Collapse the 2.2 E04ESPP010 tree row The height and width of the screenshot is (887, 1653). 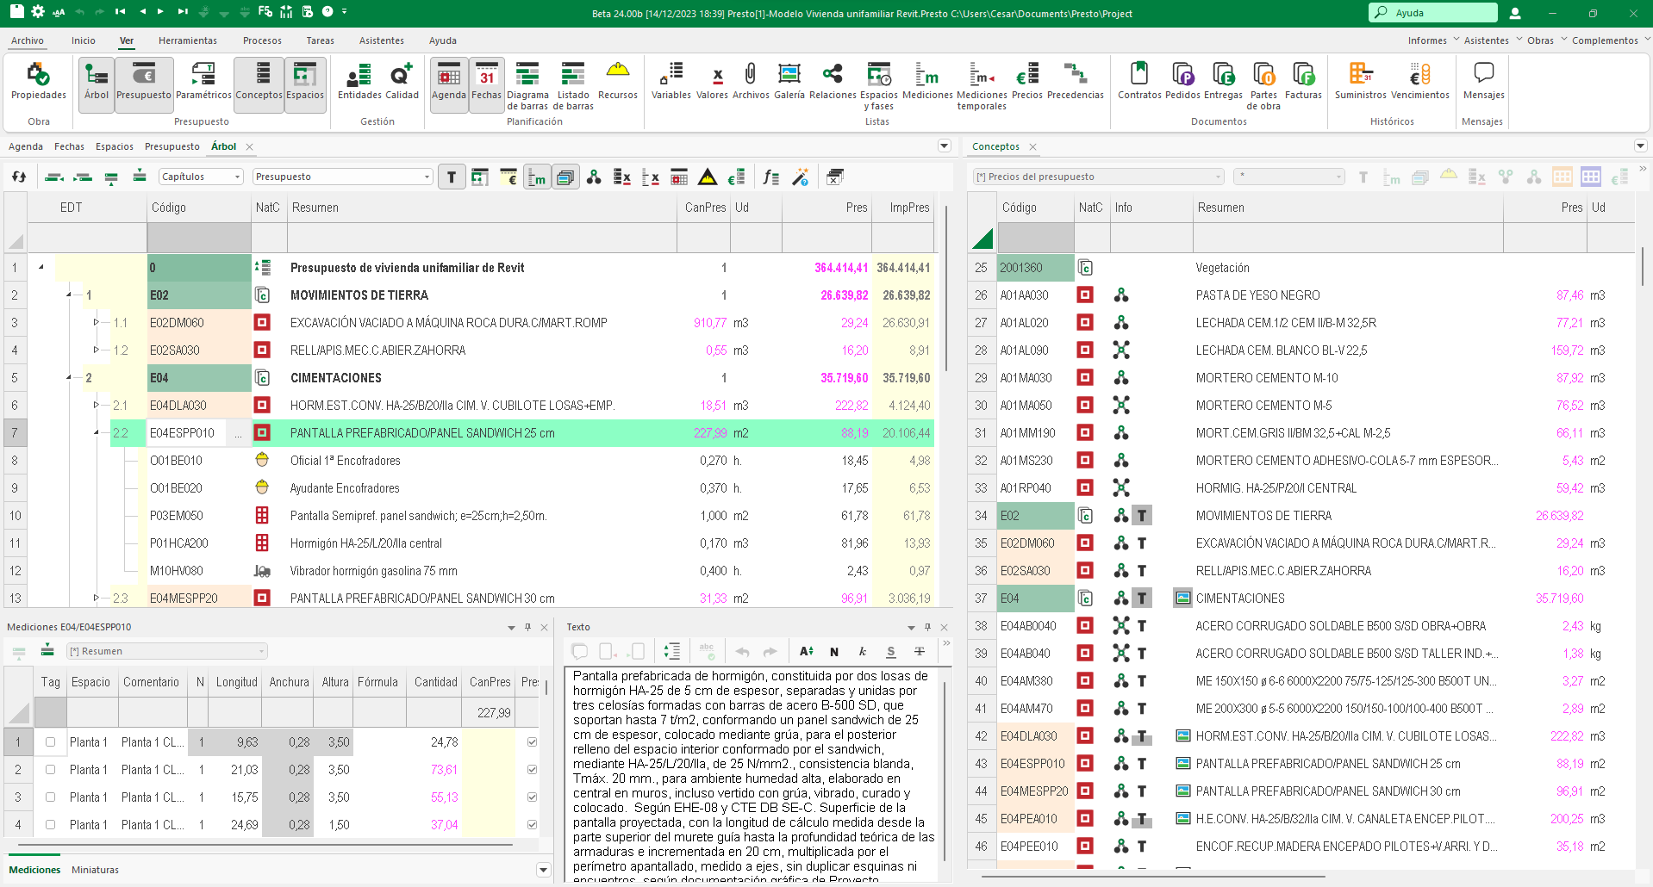[97, 433]
